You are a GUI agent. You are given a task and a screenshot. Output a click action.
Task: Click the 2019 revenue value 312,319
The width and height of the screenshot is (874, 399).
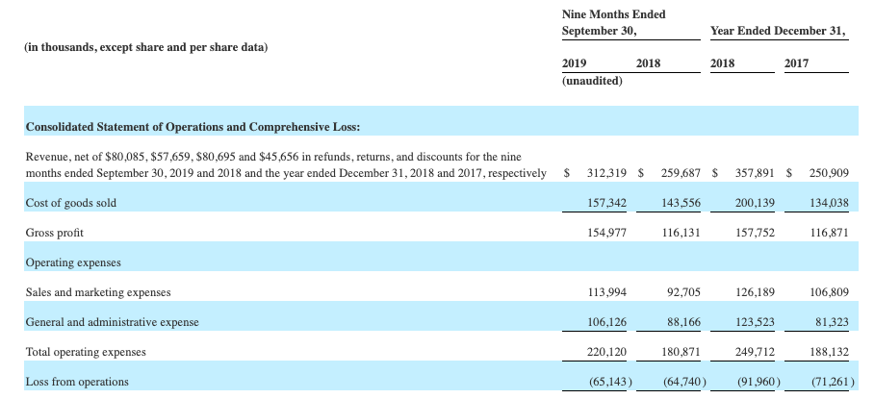pyautogui.click(x=606, y=173)
